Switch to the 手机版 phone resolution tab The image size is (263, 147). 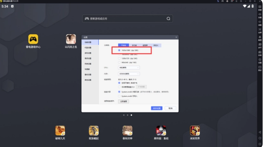134,46
